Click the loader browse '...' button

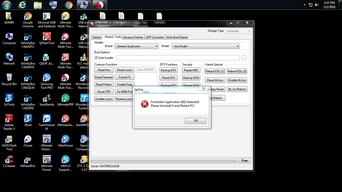(x=244, y=58)
